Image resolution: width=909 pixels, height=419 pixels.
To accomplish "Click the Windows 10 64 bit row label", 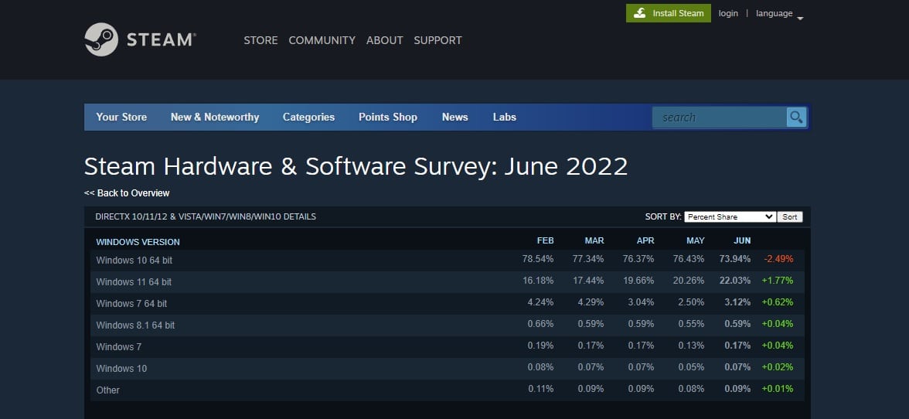I will [x=134, y=261].
